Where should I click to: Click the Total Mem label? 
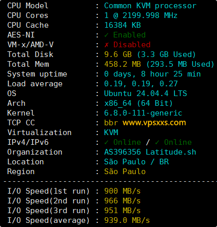pos(28,64)
